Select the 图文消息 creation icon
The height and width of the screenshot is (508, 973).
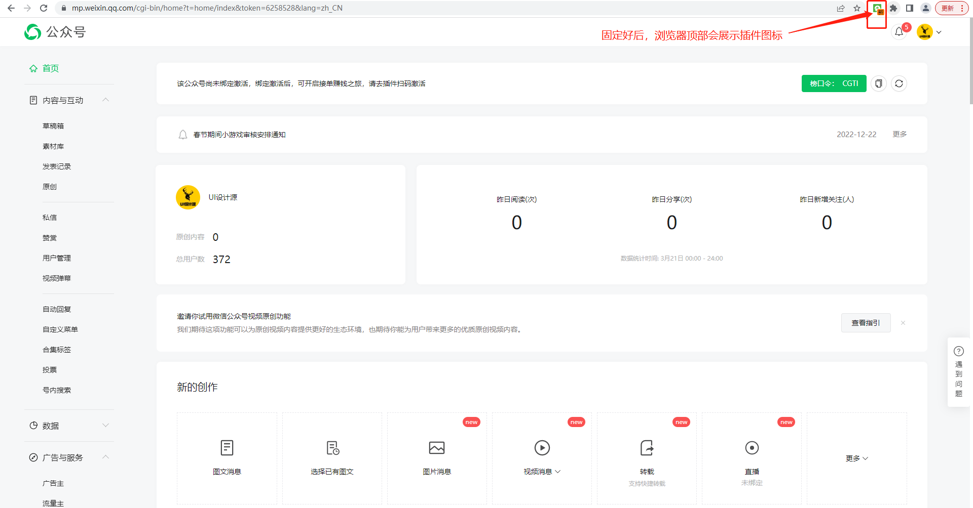coord(227,447)
